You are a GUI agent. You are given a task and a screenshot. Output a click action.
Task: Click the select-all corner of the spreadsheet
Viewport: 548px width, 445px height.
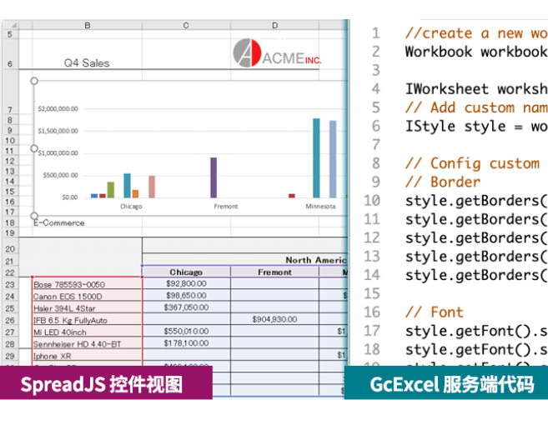[11, 25]
